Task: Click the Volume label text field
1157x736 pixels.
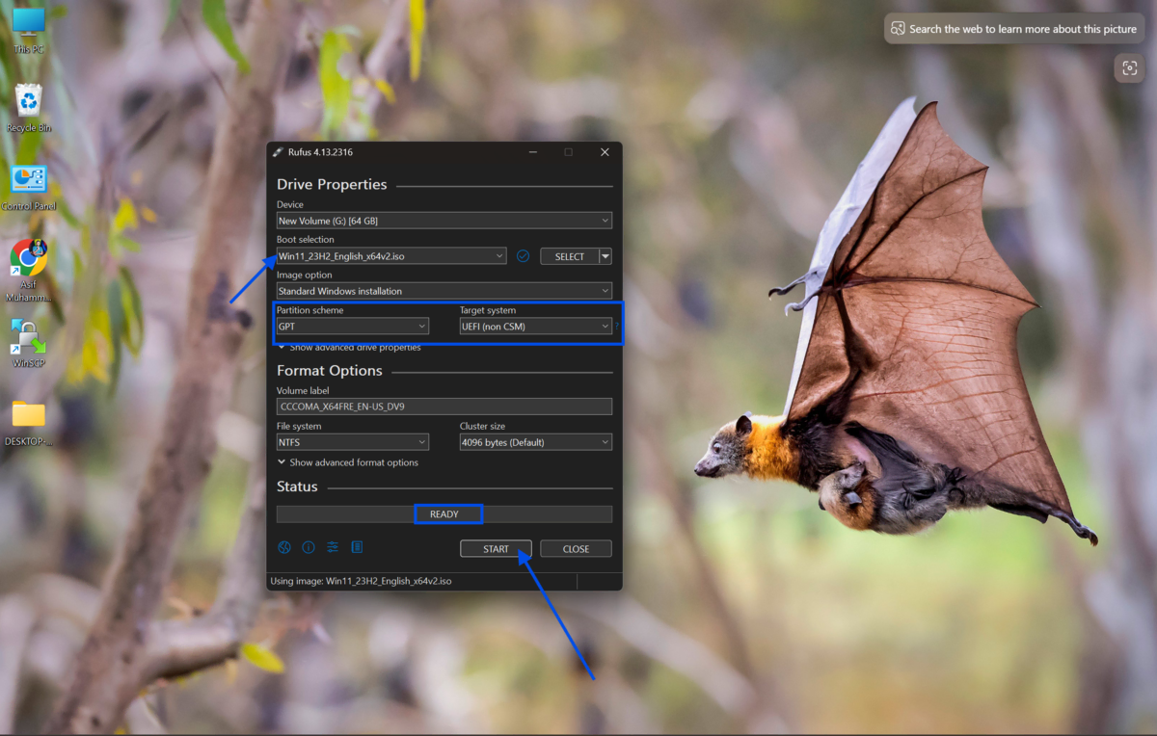Action: [x=444, y=407]
